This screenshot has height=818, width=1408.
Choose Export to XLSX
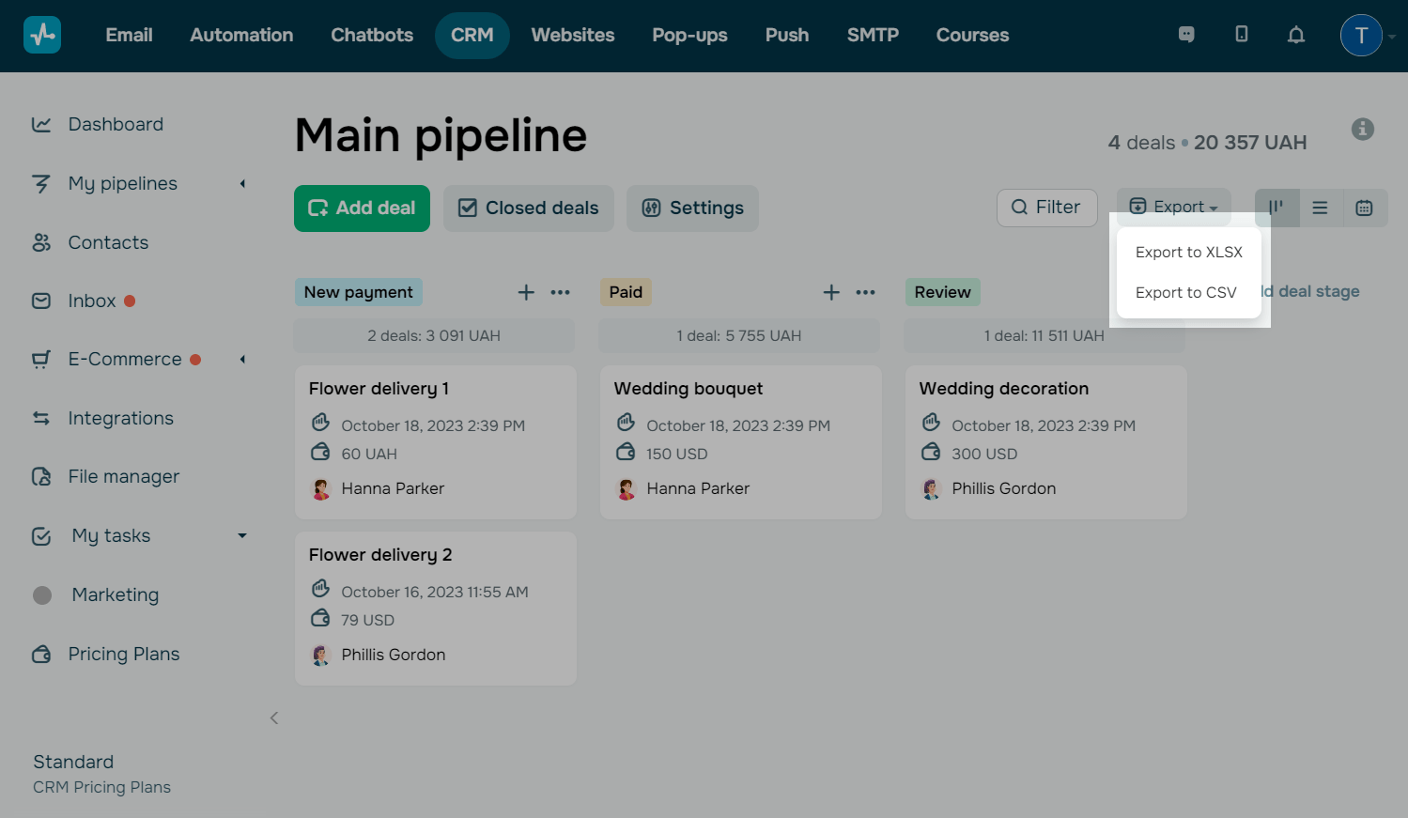point(1188,252)
